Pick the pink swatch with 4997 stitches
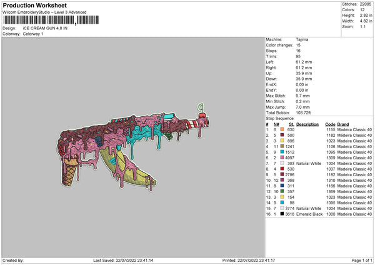 pos(282,157)
